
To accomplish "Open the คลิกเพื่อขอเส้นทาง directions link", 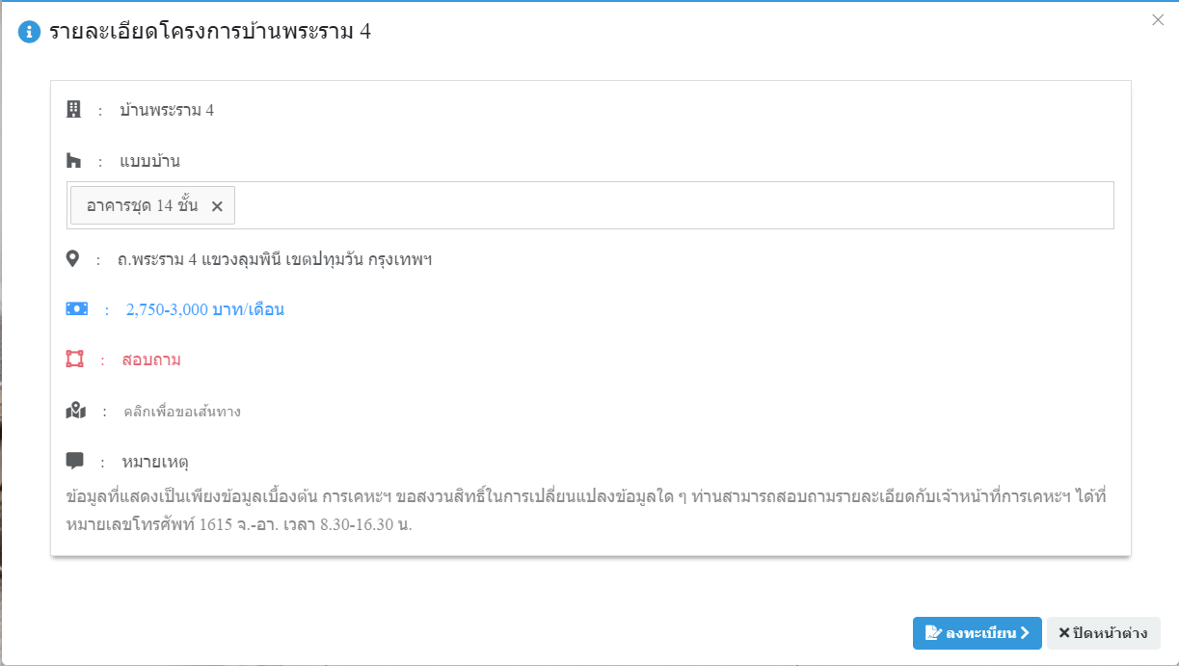I will click(x=182, y=412).
